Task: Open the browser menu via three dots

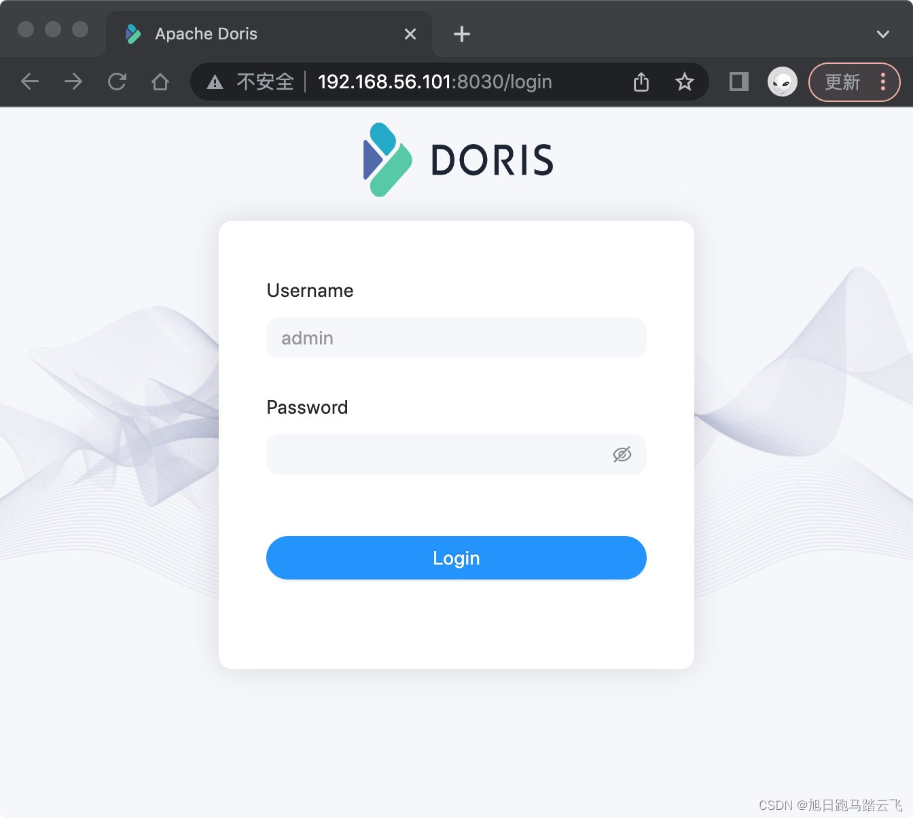Action: click(x=882, y=82)
